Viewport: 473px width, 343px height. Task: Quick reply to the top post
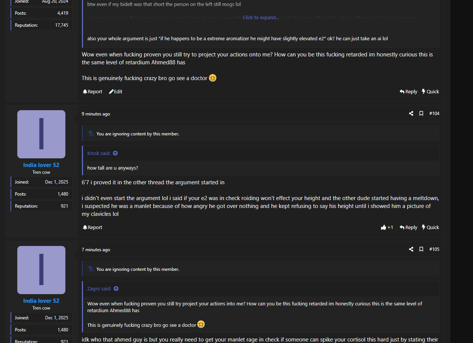pyautogui.click(x=430, y=92)
